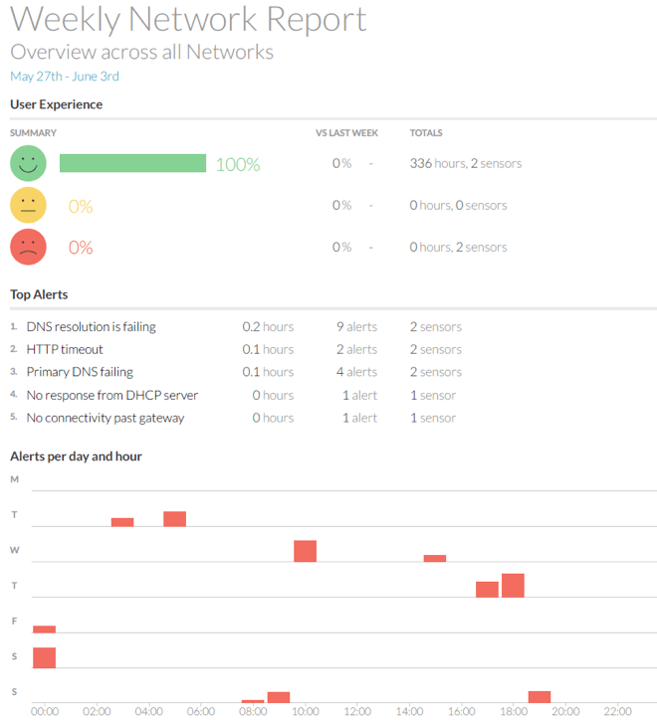Click the small Wednesday 15:00 alert bar
The height and width of the screenshot is (723, 657).
click(x=434, y=558)
